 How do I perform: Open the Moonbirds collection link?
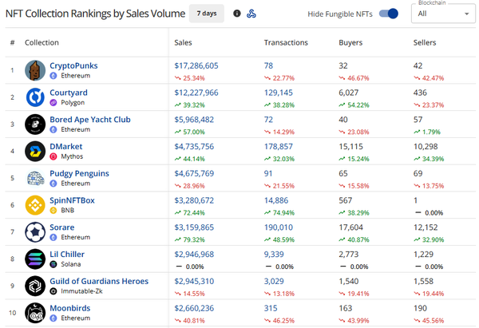(70, 308)
